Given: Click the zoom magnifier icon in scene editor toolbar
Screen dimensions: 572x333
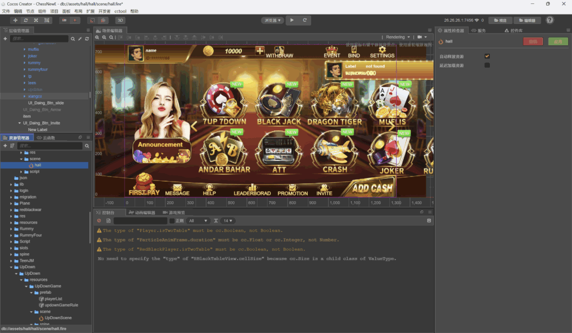Looking at the screenshot, I should [111, 37].
